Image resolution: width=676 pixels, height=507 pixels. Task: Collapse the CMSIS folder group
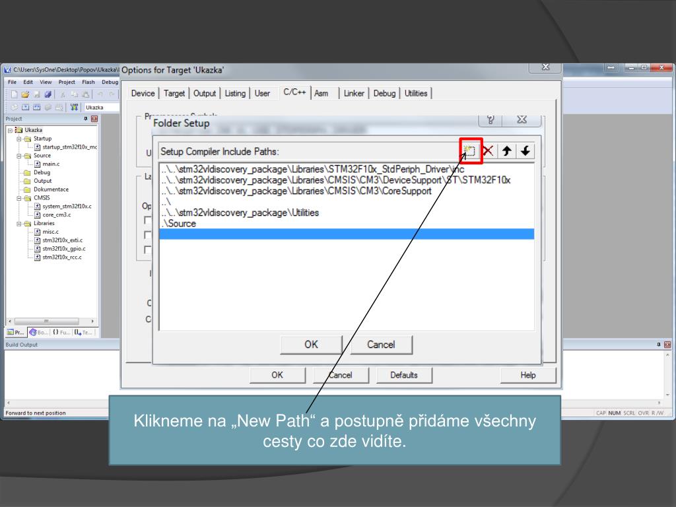click(19, 198)
